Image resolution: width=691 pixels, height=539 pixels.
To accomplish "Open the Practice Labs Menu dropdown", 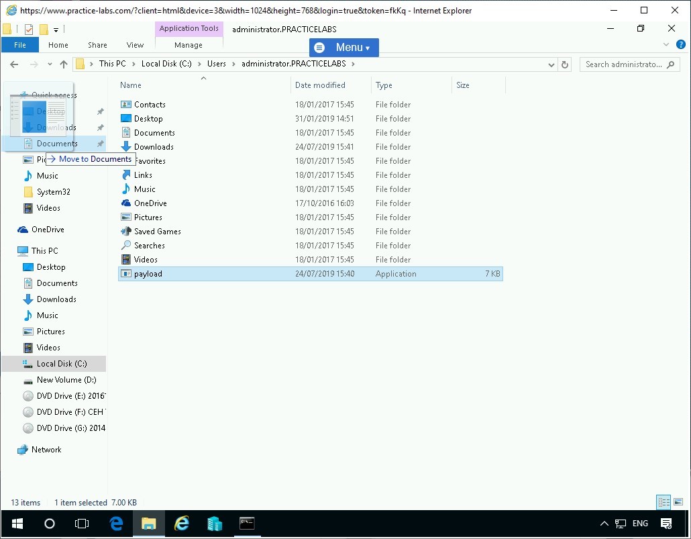I will (343, 48).
